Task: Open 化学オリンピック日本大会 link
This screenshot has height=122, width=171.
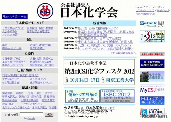Action: [x=16, y=108]
